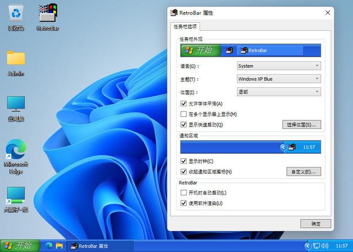Toggle 允许字体平滑 checkbox
Screen dimensions: 353x252
(184, 104)
